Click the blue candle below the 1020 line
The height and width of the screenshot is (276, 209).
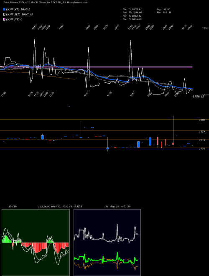point(108,148)
